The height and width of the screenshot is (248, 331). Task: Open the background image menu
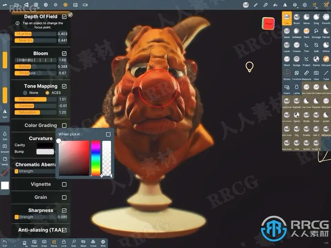coord(75,5)
